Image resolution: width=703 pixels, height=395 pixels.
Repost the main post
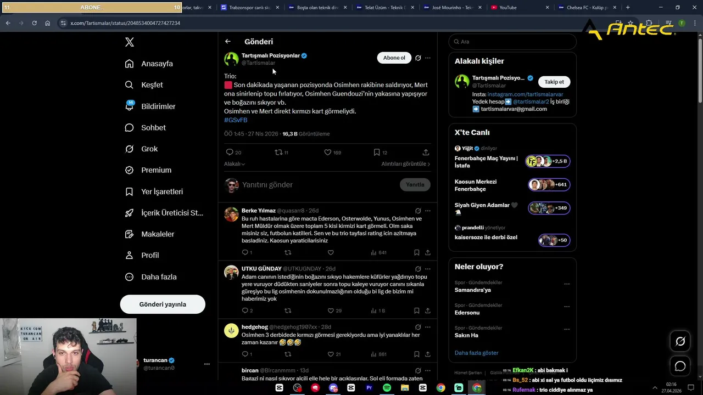pos(278,153)
